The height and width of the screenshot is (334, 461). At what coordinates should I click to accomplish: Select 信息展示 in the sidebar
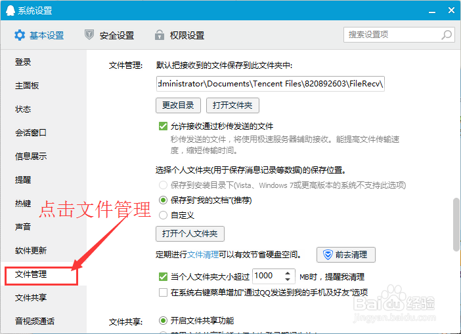pyautogui.click(x=31, y=157)
